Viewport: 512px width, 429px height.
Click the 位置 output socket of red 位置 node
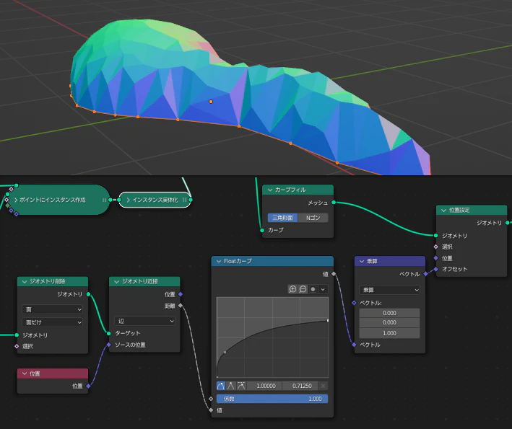(89, 386)
